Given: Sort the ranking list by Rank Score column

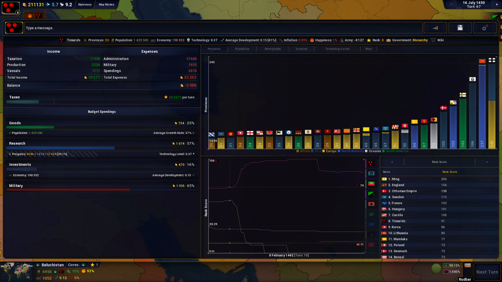Looking at the screenshot, I should [449, 172].
